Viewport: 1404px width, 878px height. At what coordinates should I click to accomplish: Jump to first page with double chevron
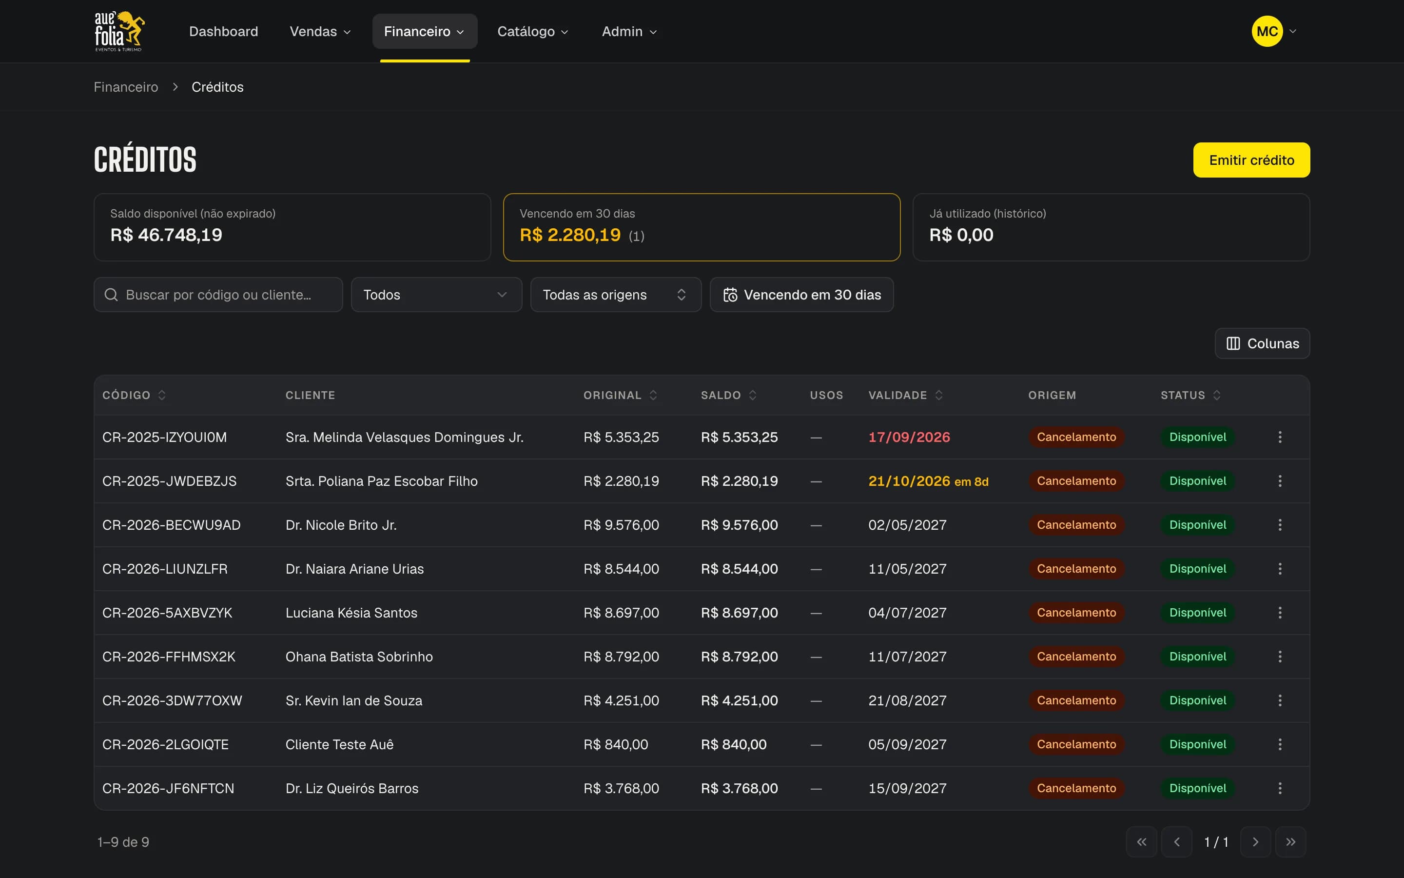pos(1141,841)
